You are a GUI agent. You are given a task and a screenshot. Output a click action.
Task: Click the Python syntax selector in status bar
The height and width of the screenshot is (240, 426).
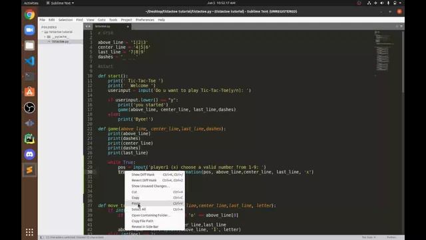[391, 237]
